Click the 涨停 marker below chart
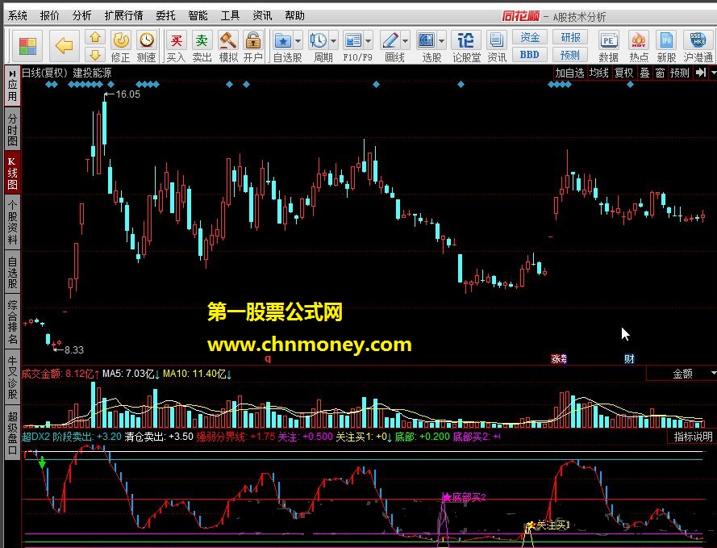The image size is (717, 548). point(559,359)
